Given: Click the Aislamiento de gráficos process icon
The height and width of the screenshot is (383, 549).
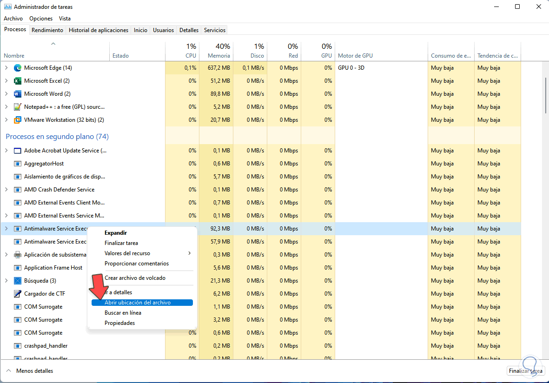Looking at the screenshot, I should [x=18, y=177].
